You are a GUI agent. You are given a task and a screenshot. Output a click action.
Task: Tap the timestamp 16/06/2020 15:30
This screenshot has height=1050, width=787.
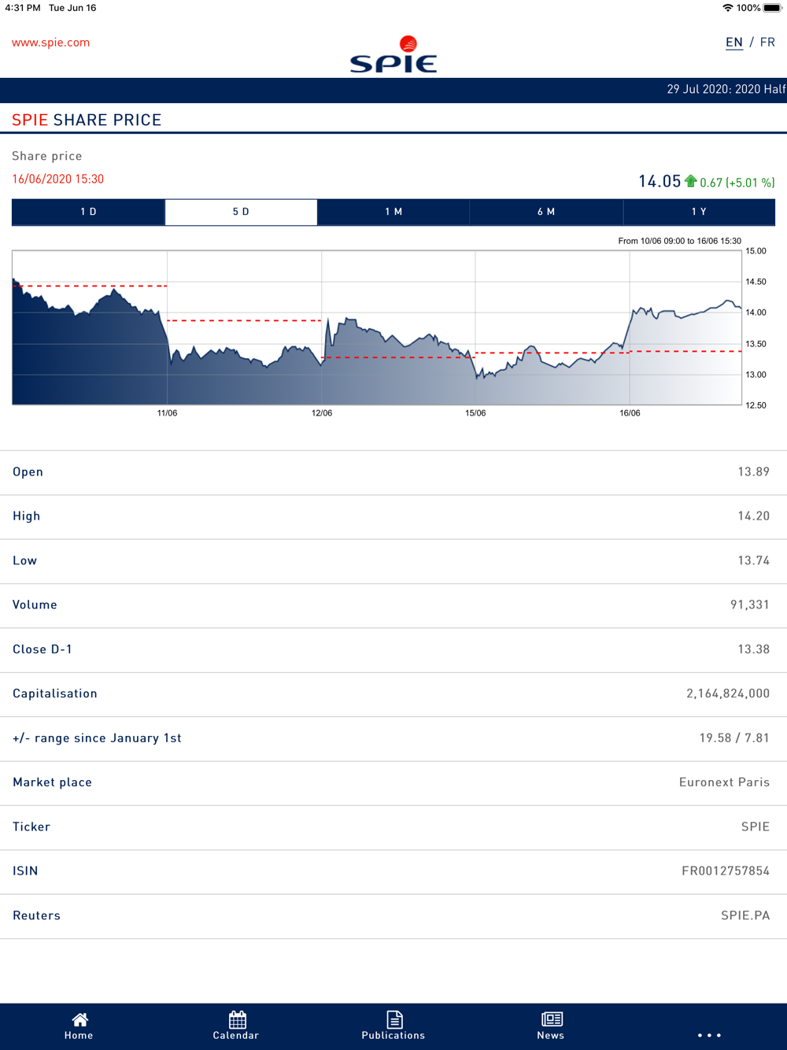coord(57,179)
